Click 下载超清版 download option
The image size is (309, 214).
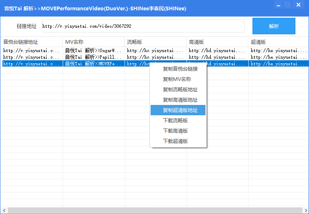pyautogui.click(x=175, y=141)
